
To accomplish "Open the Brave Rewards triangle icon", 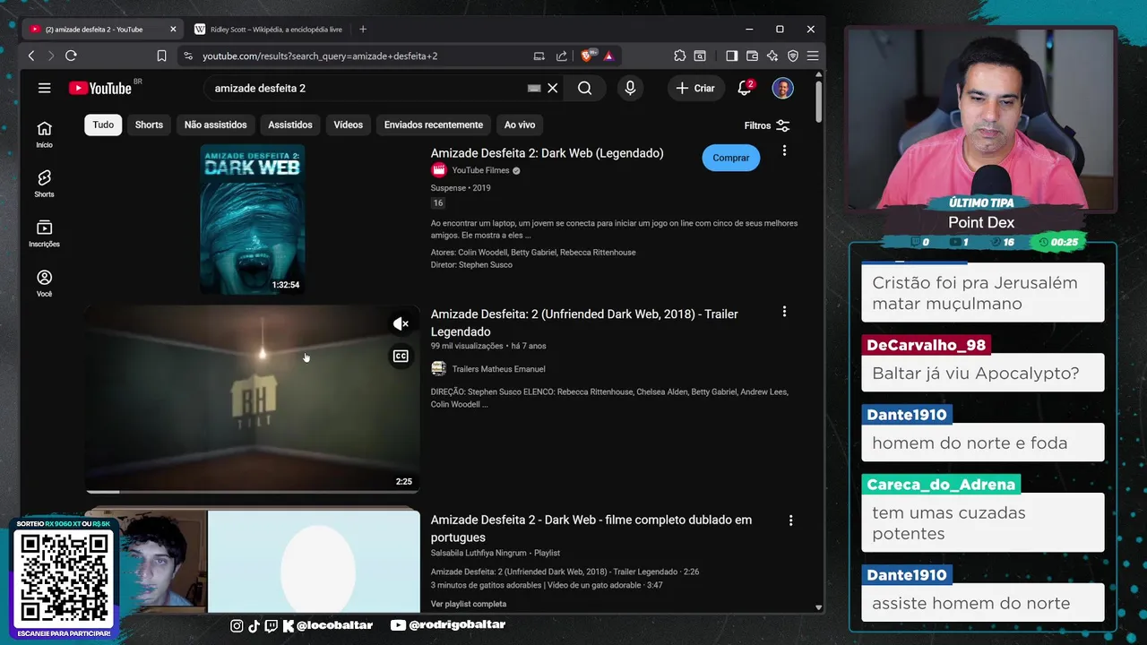I will pos(608,56).
